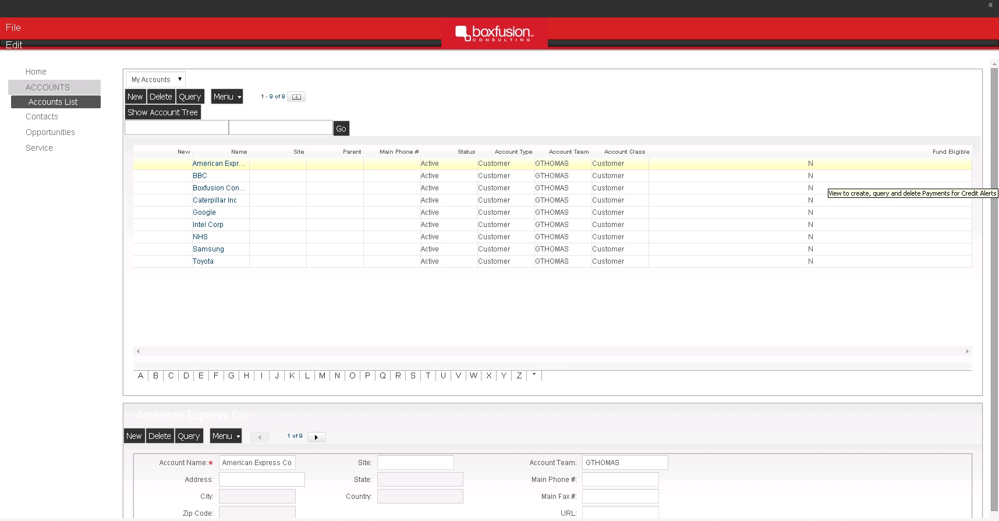Open BBC account link

click(x=200, y=176)
